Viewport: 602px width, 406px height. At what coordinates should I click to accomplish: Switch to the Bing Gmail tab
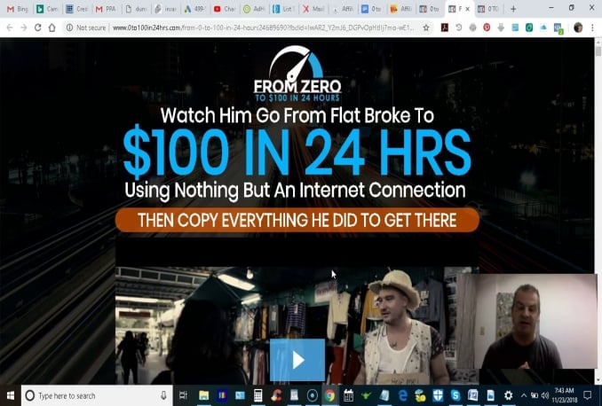pos(18,9)
